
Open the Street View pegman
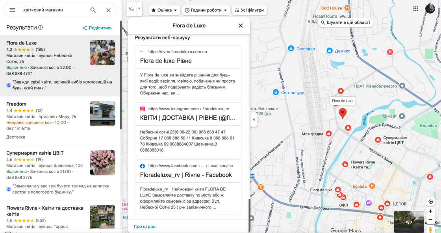pos(431,229)
